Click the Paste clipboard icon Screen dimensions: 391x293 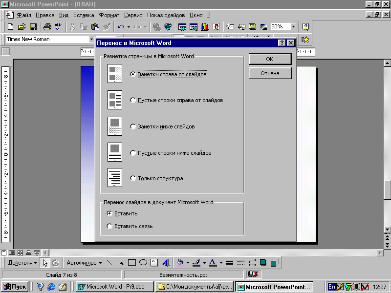[95, 27]
